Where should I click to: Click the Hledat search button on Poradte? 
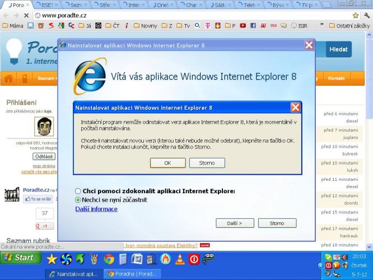(338, 49)
